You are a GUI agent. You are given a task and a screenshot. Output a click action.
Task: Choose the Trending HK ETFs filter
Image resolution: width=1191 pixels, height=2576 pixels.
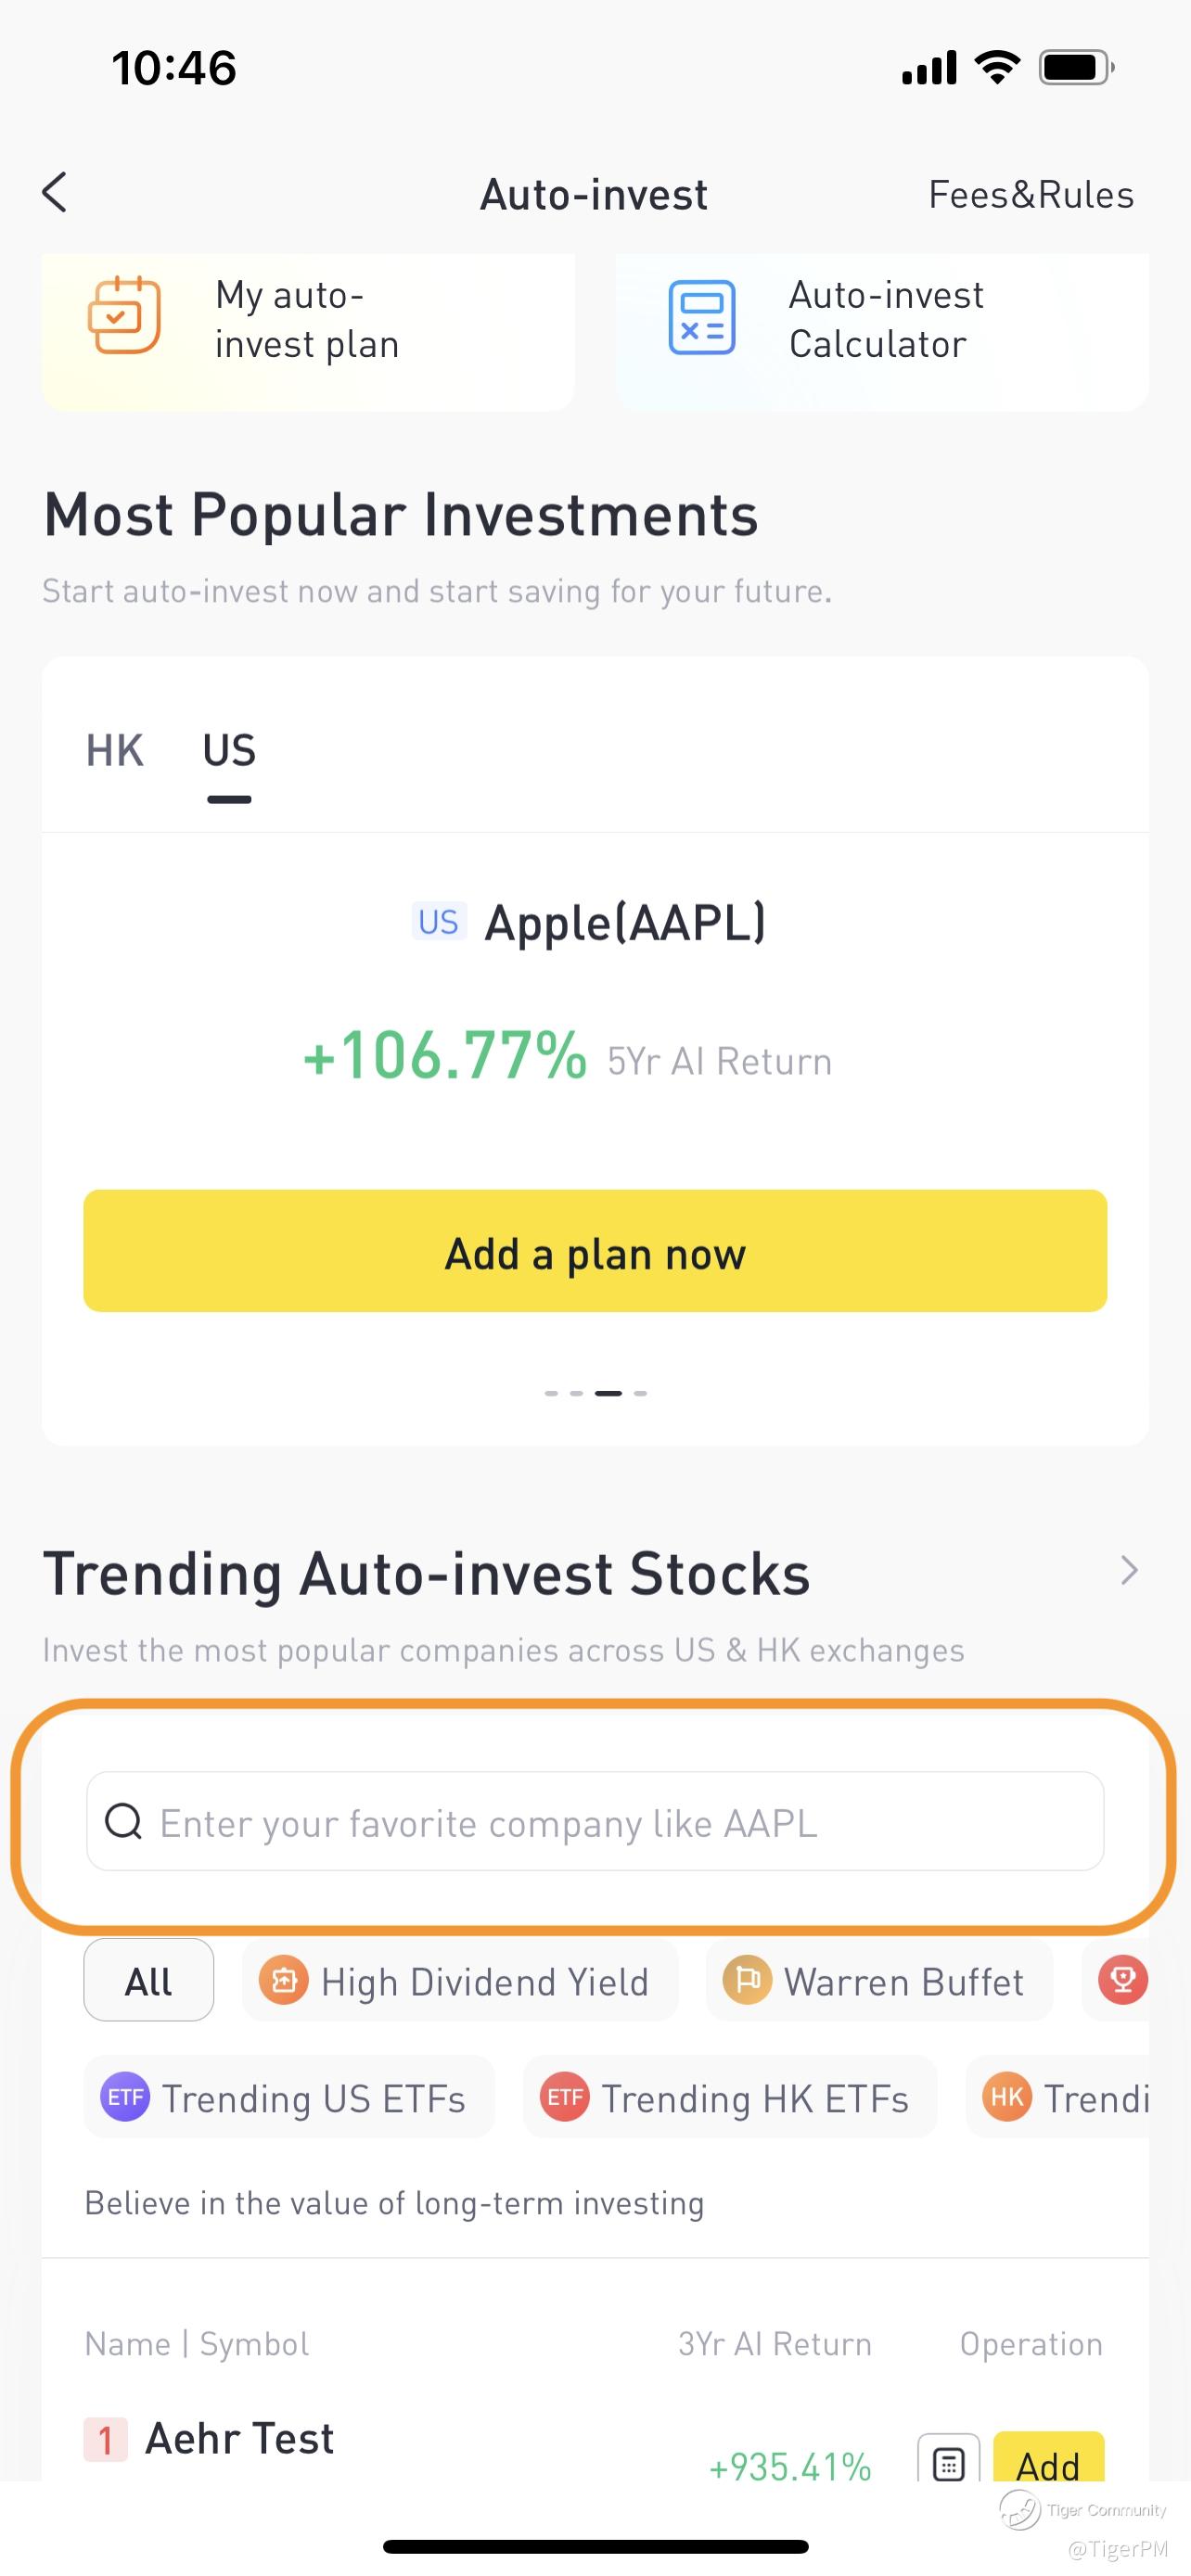[x=729, y=2098]
